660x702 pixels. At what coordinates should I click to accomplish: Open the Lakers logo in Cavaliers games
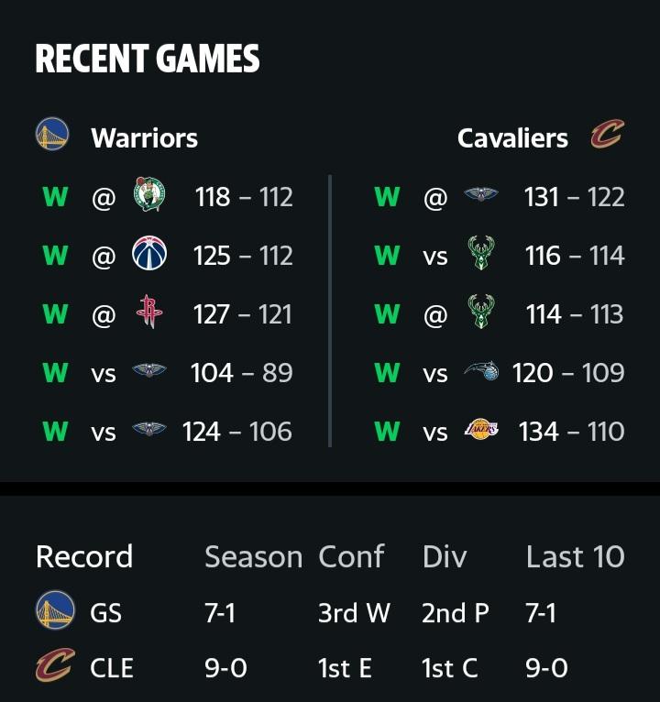[x=481, y=429]
